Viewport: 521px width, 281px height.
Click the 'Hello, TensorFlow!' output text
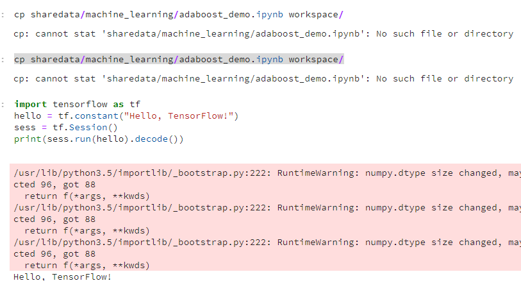point(62,277)
